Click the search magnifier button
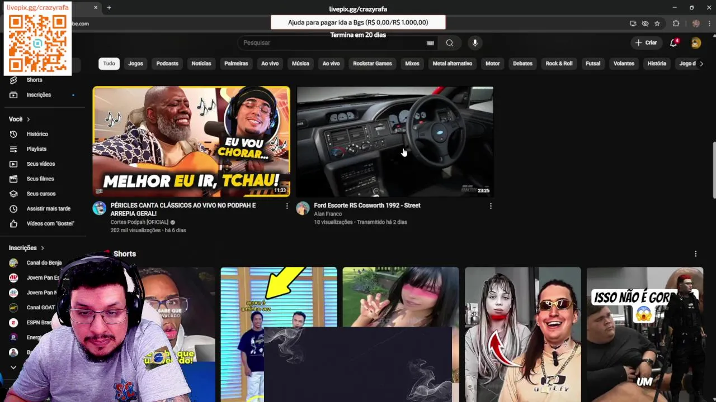 (450, 43)
